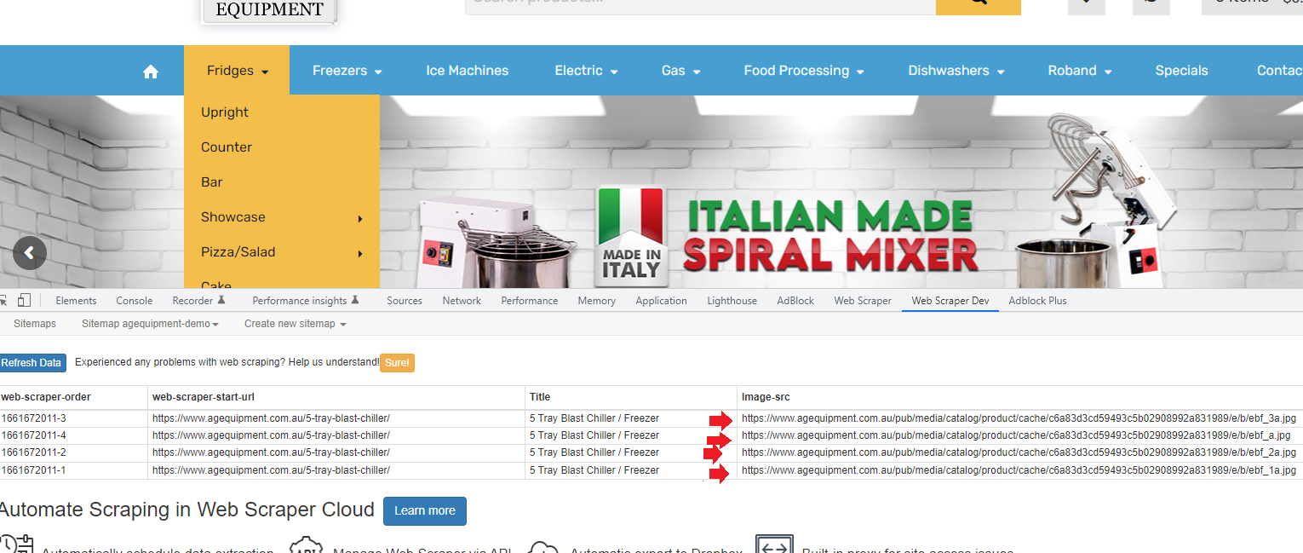
Task: Toggle the device toolbar in DevTools
Action: [25, 300]
